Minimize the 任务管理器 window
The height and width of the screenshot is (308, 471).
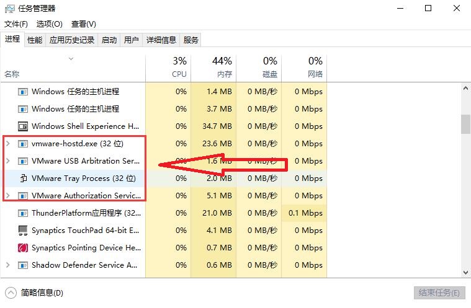coord(400,9)
